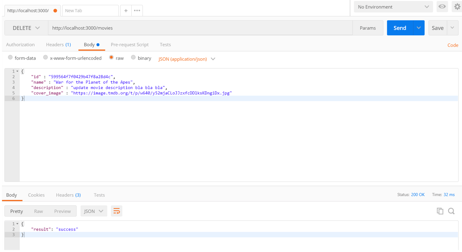This screenshot has height=252, width=462.
Task: Open the manage environments gear icon
Action: tap(457, 7)
